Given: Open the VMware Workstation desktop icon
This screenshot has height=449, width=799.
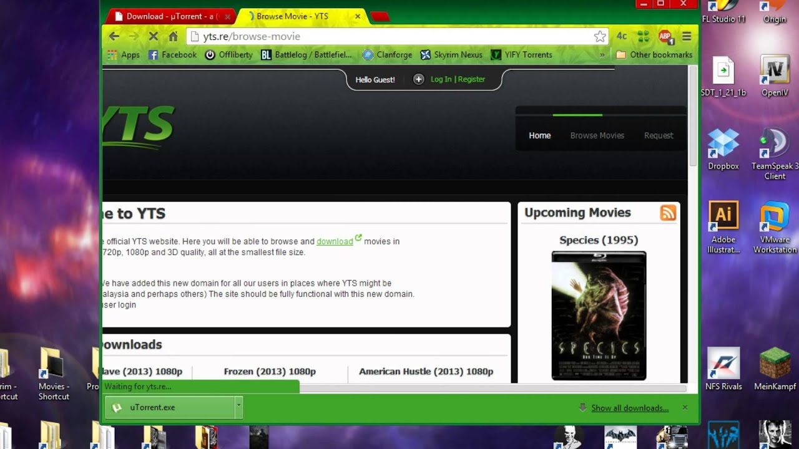Looking at the screenshot, I should (x=775, y=227).
